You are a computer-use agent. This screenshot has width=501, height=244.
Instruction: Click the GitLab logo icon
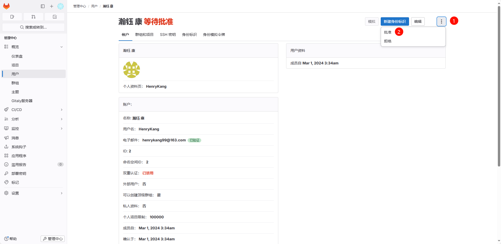(6, 6)
